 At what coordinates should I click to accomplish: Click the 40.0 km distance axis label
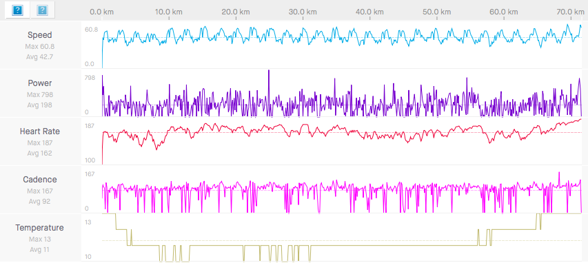click(369, 12)
